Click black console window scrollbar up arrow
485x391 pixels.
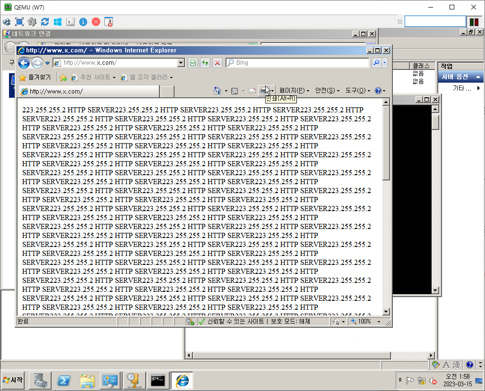click(x=435, y=109)
